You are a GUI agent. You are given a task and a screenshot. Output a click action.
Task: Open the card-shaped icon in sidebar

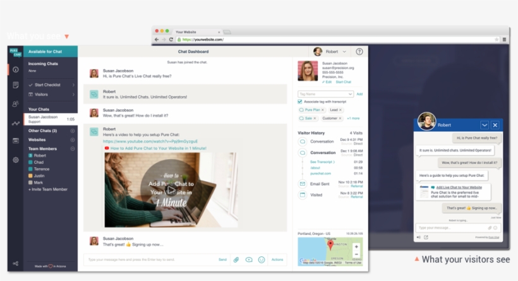tap(16, 141)
